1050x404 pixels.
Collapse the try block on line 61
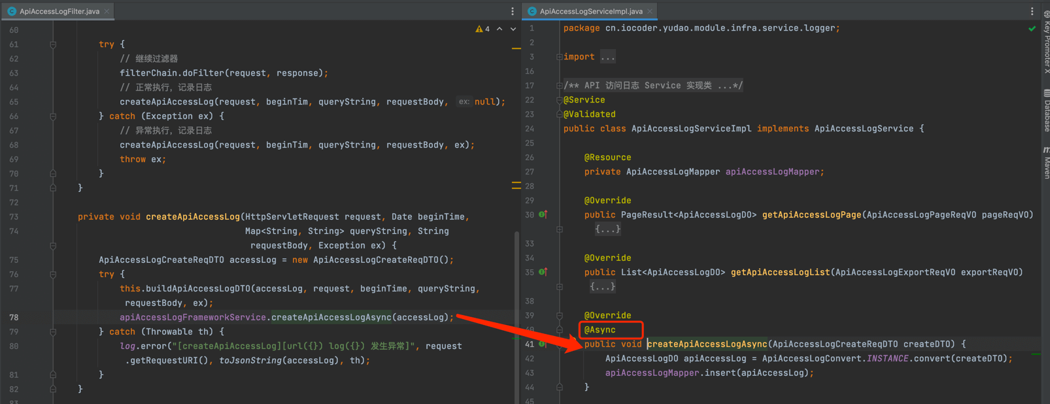point(53,44)
